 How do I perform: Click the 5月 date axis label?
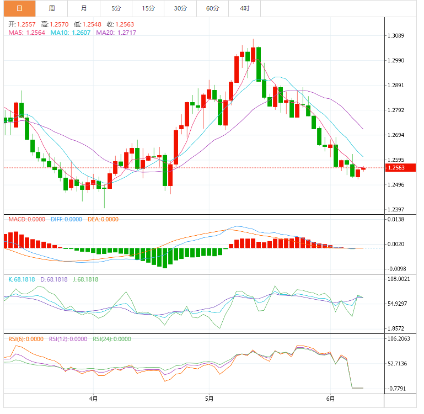pos(209,398)
